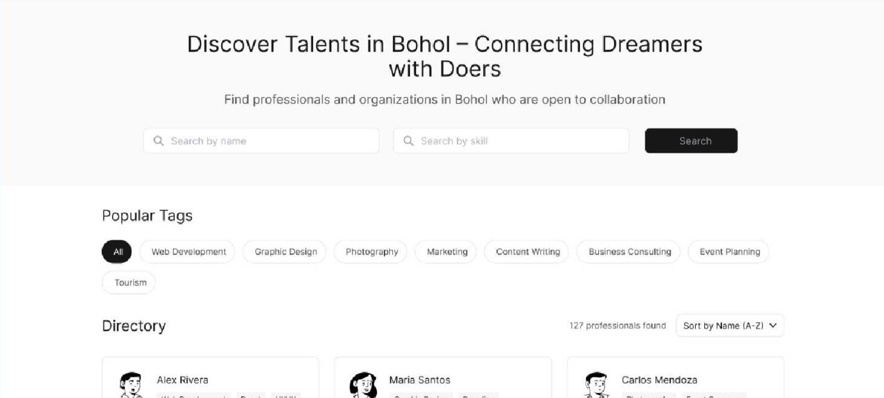Pick the Tourism tag
Viewport: 884px width, 398px height.
coord(130,283)
